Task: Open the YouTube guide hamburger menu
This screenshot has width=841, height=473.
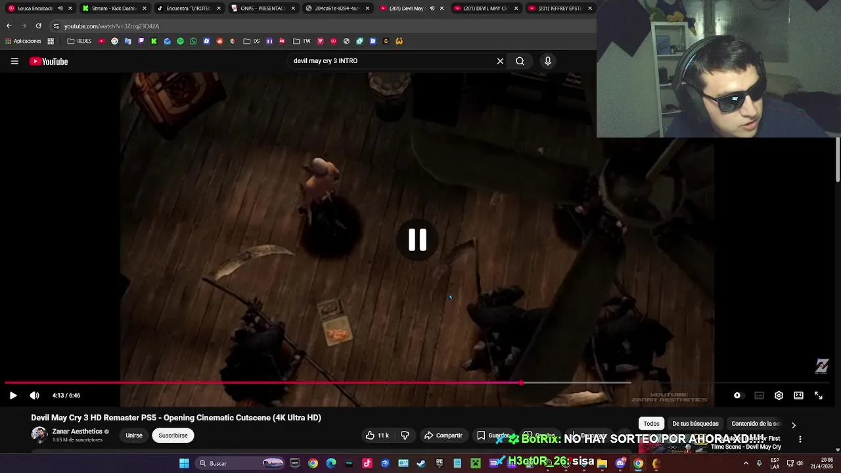Action: click(14, 61)
